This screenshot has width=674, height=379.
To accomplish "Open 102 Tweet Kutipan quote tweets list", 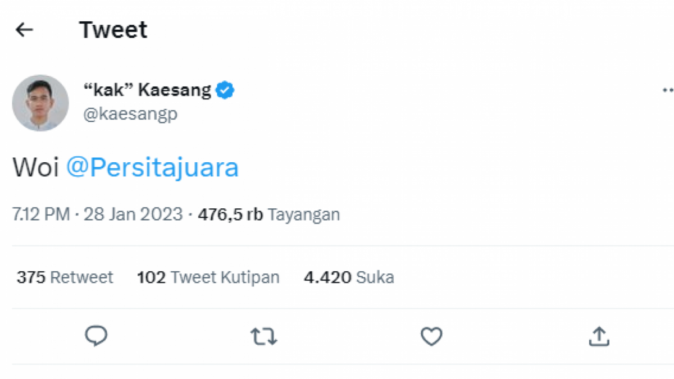I will (208, 277).
